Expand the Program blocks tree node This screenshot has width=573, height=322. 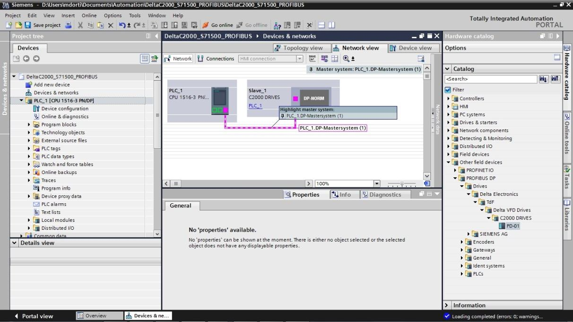[29, 124]
